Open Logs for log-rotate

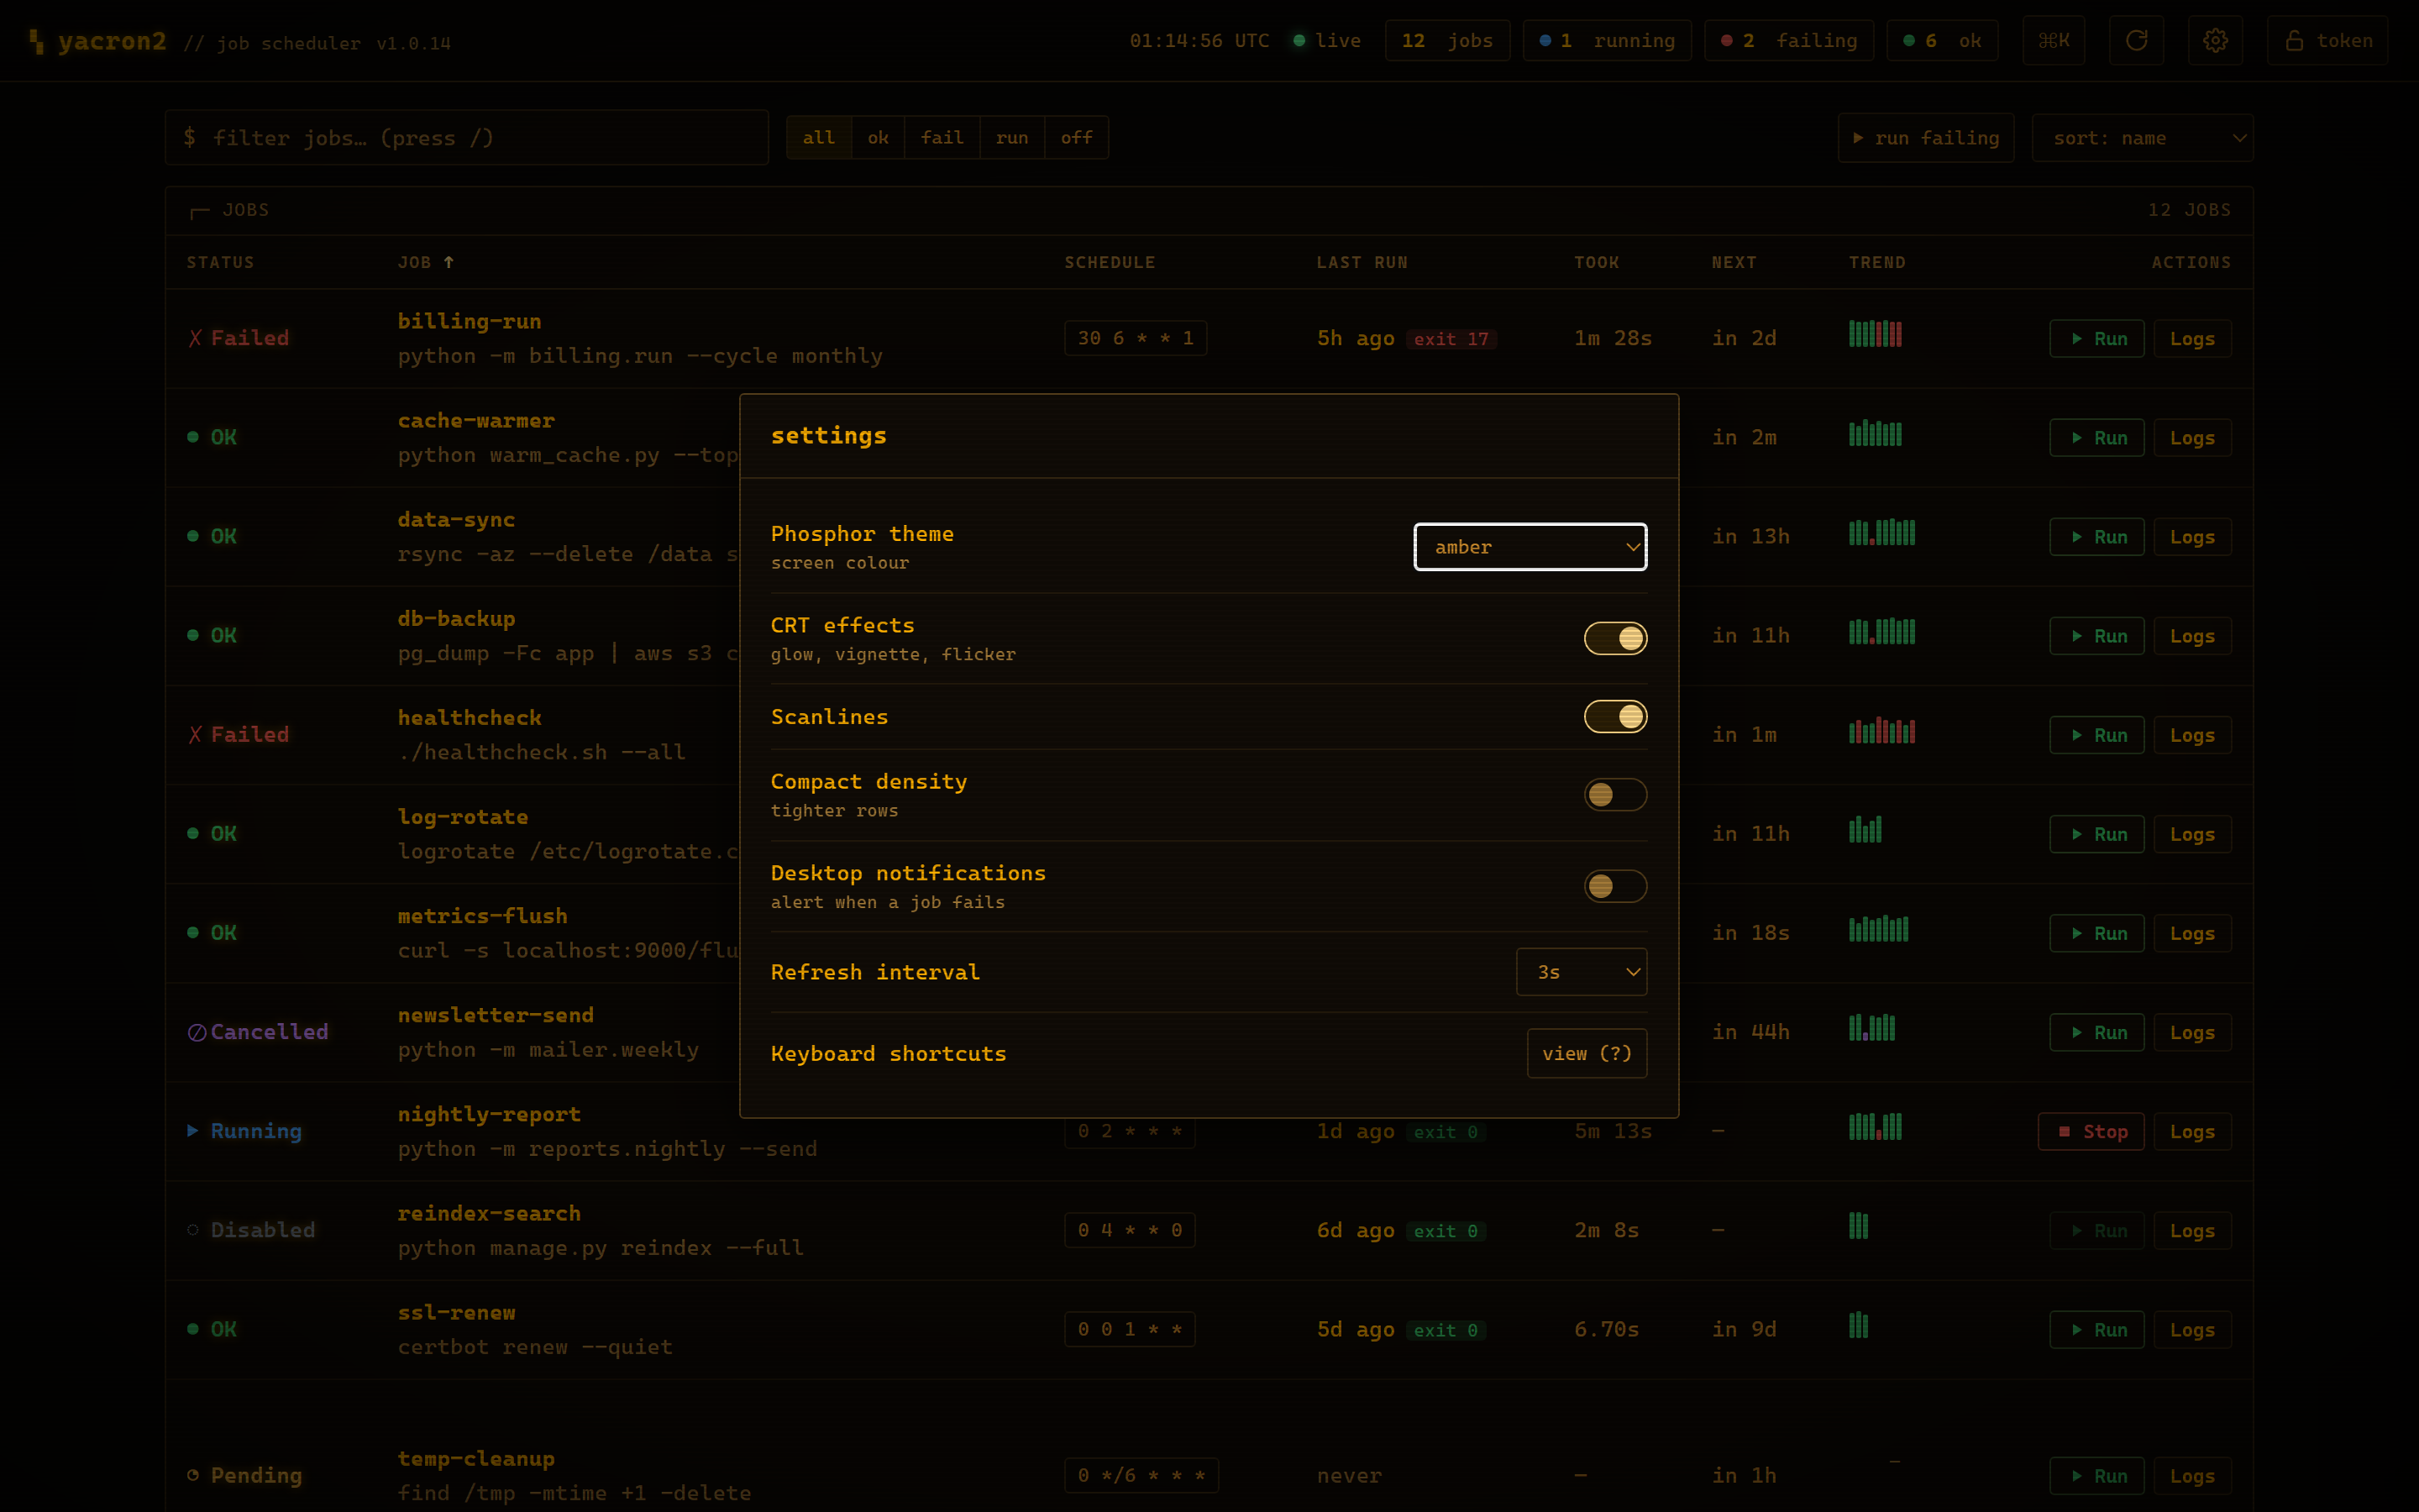click(x=2192, y=834)
